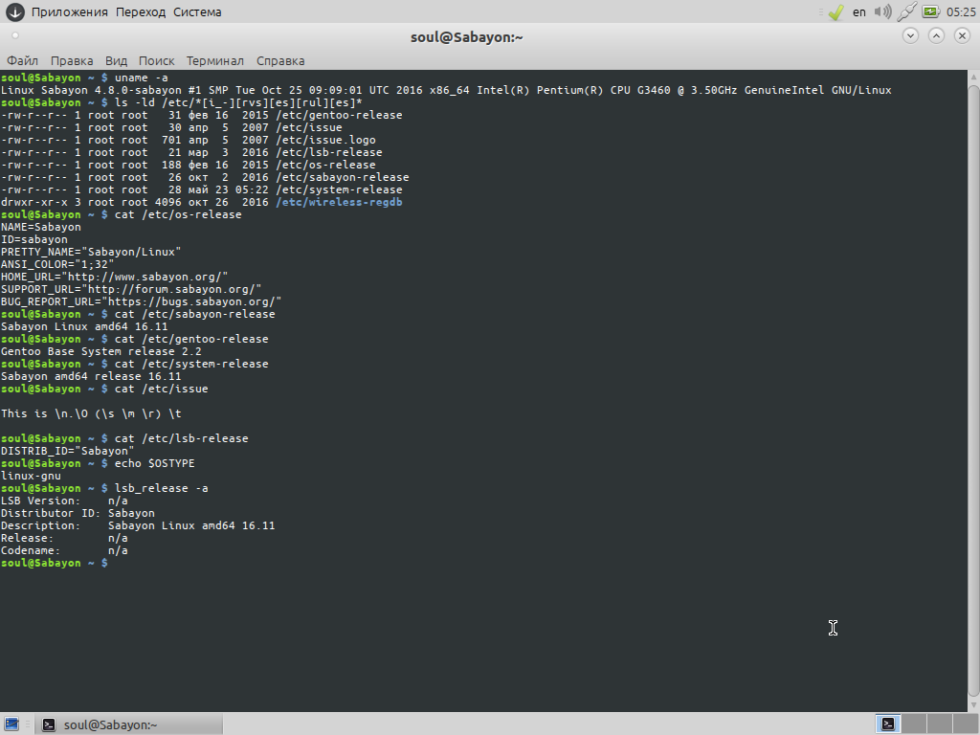Click the 'Gentoo Base System release 2.2' line

100,351
